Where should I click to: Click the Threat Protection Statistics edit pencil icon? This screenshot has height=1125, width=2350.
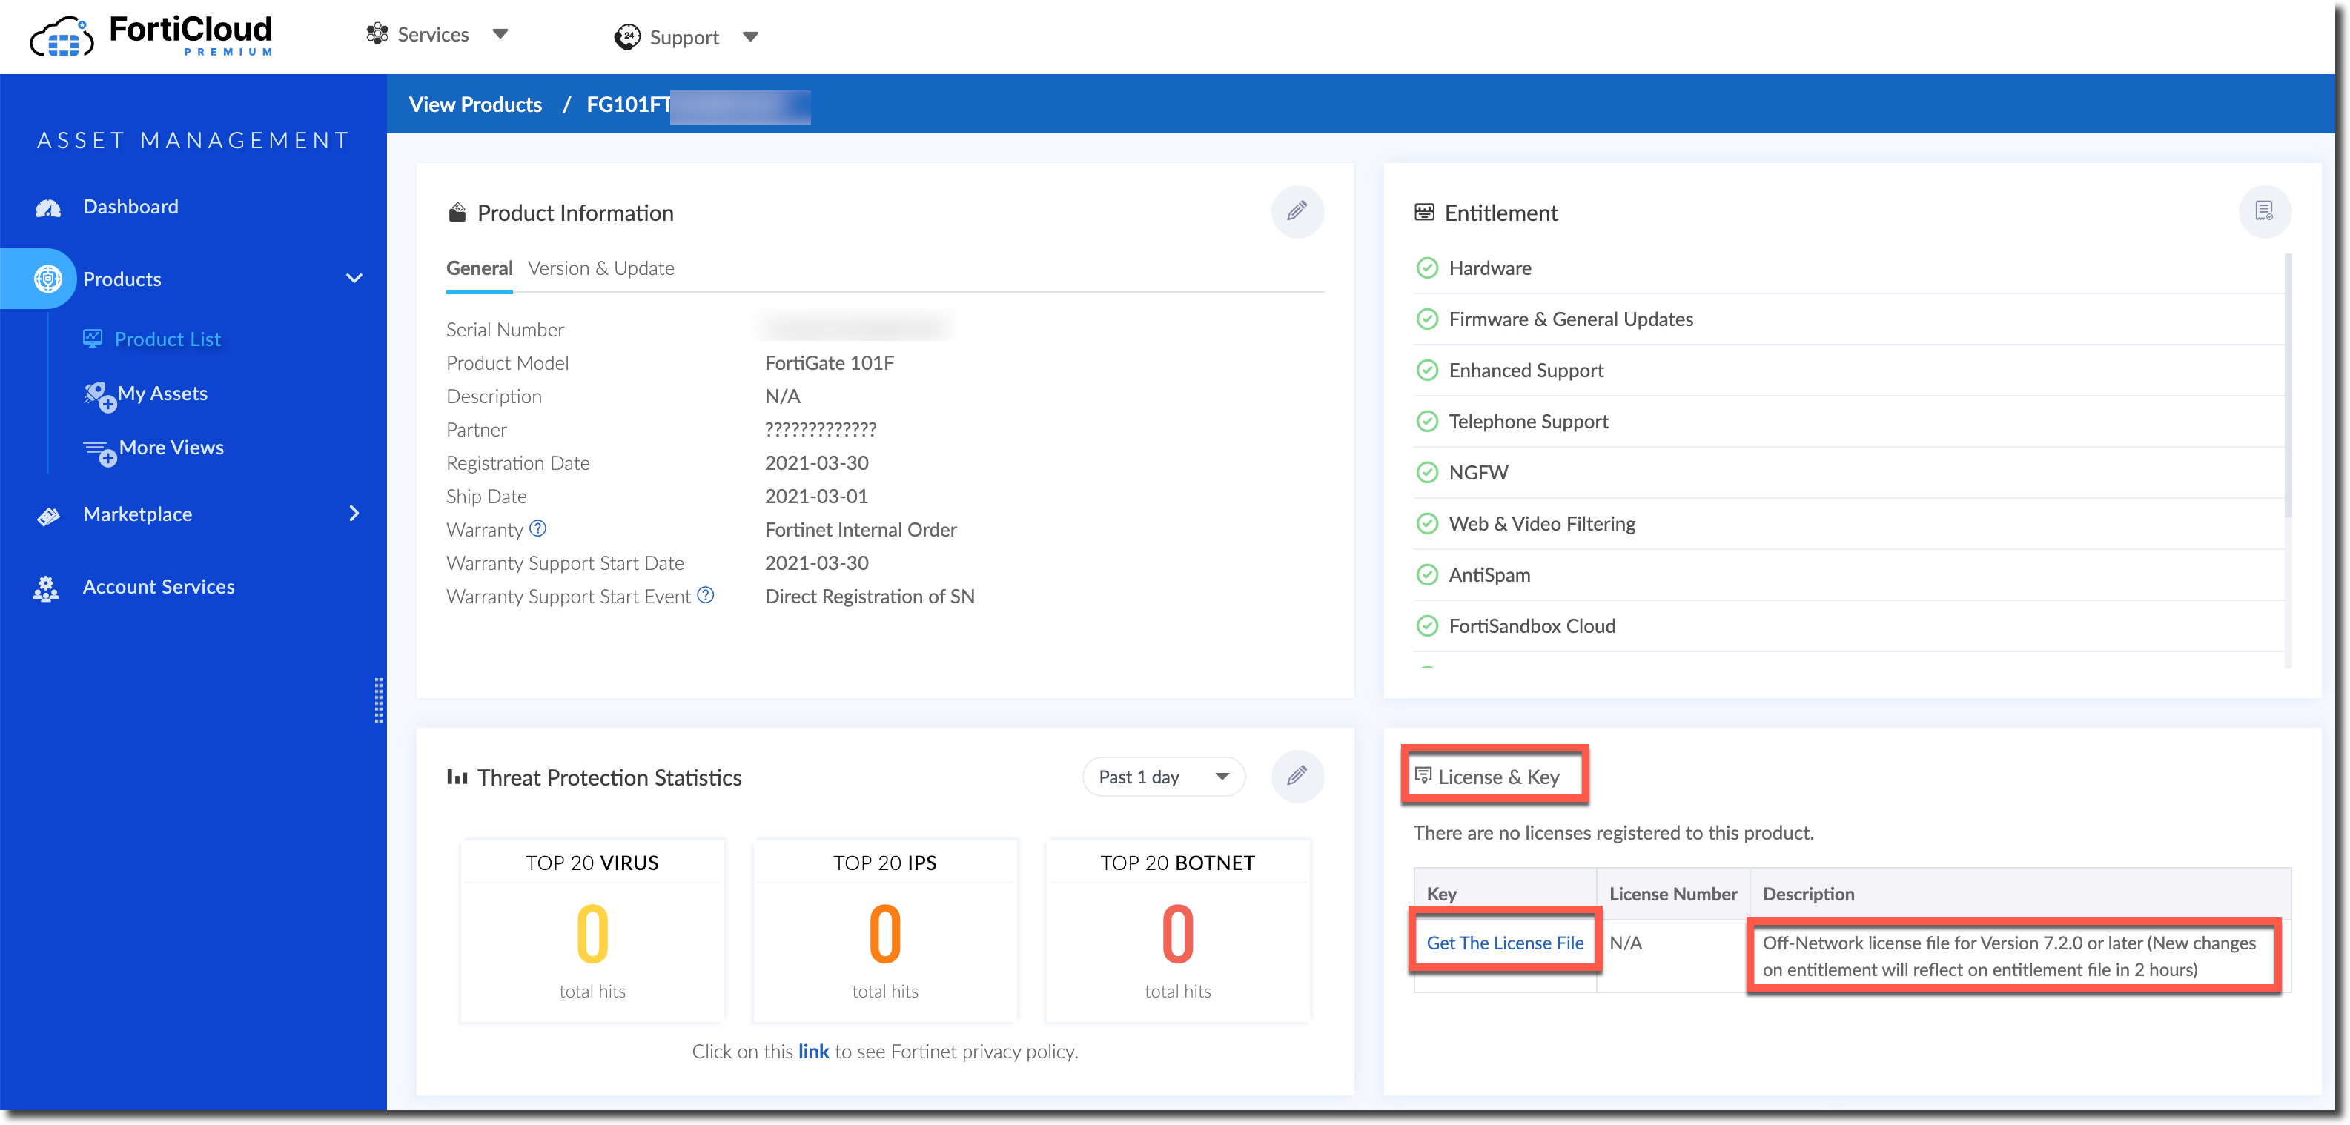click(1297, 777)
